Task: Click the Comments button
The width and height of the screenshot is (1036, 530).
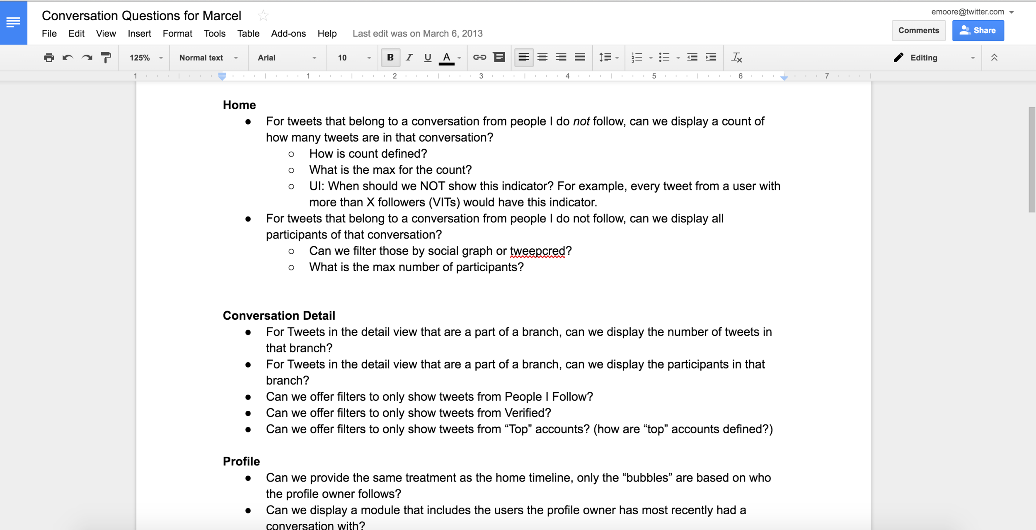Action: (919, 31)
